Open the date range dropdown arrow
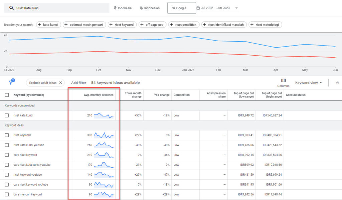The height and width of the screenshot is (200, 342). pos(236,8)
